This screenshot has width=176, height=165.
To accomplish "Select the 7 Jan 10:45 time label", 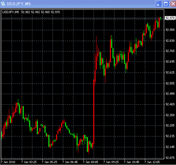I will coord(132,162).
